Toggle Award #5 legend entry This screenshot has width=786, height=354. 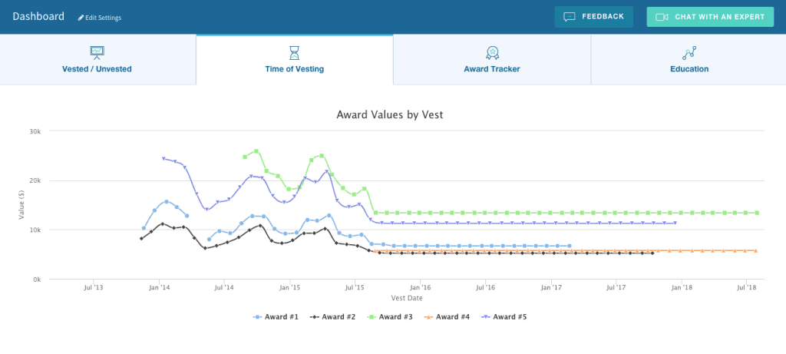[504, 317]
